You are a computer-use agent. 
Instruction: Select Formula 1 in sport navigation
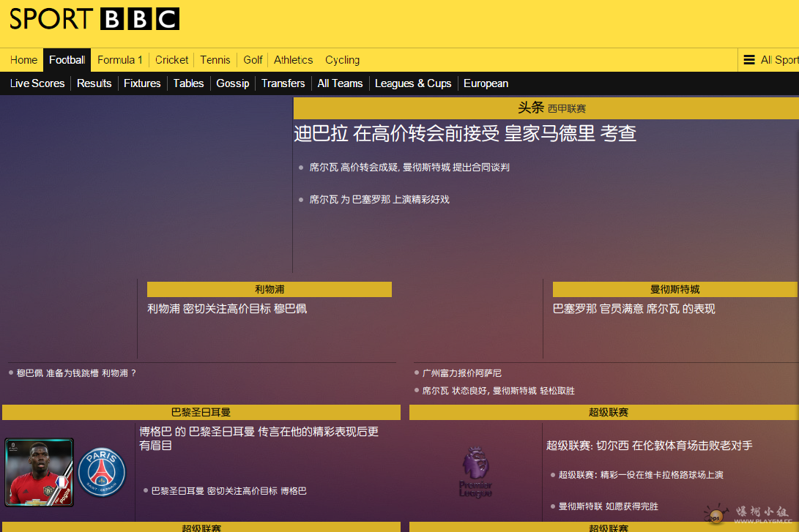(x=120, y=60)
